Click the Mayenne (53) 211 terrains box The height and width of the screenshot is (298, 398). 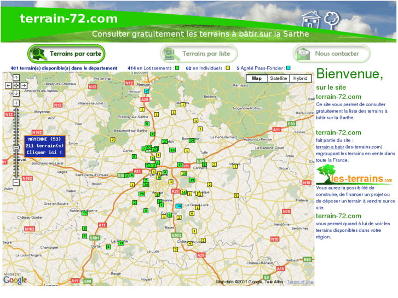click(x=45, y=146)
